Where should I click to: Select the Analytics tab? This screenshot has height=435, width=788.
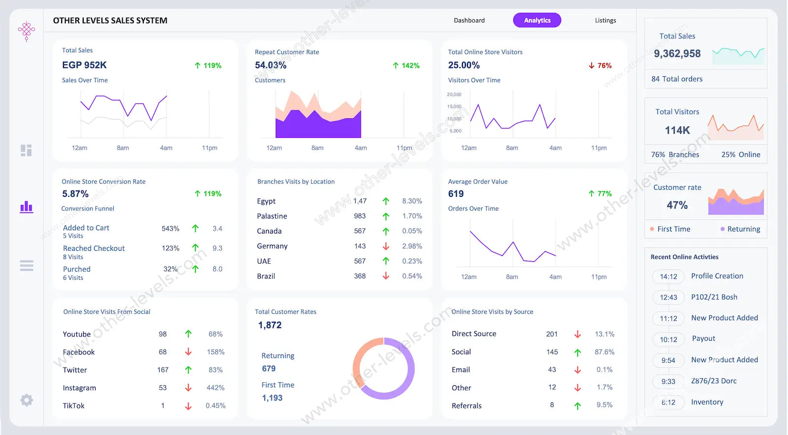coord(537,20)
